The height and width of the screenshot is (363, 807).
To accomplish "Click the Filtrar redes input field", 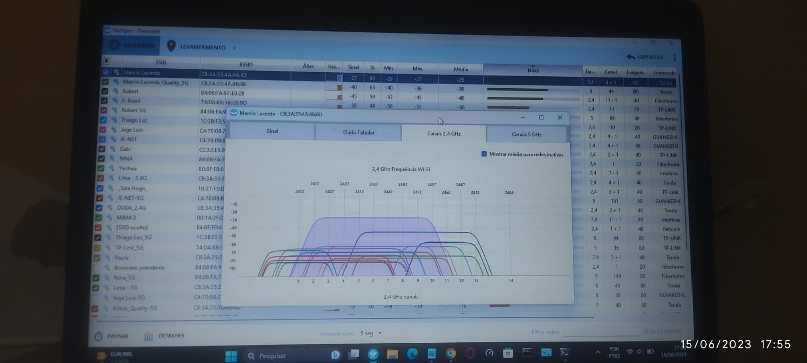I will tap(600, 332).
